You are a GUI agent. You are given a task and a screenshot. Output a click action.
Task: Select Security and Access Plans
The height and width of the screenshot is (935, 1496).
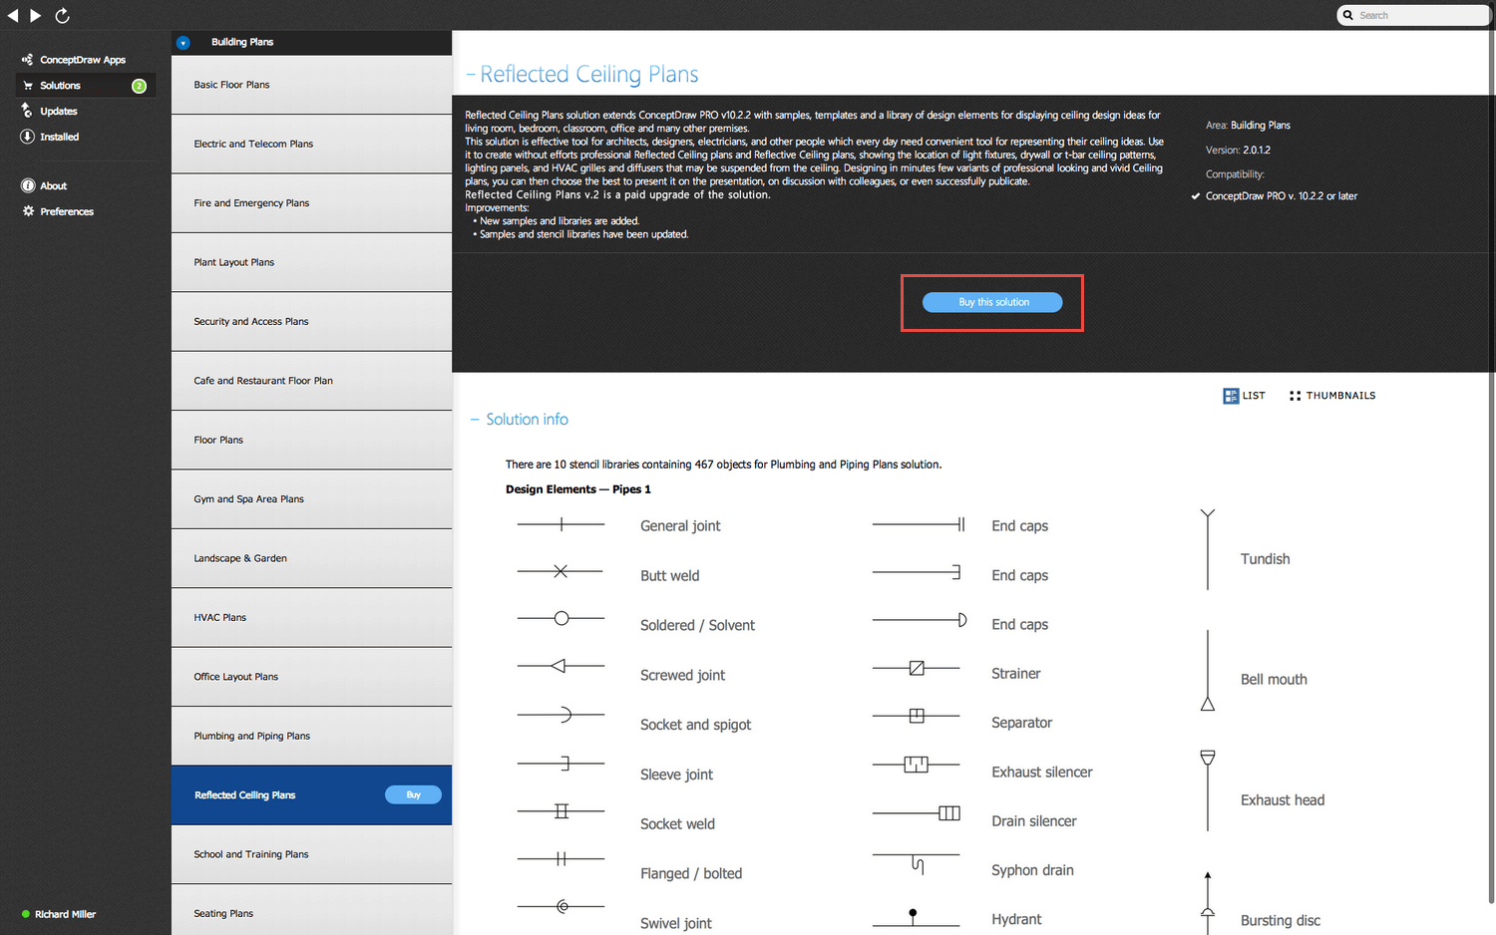(311, 322)
